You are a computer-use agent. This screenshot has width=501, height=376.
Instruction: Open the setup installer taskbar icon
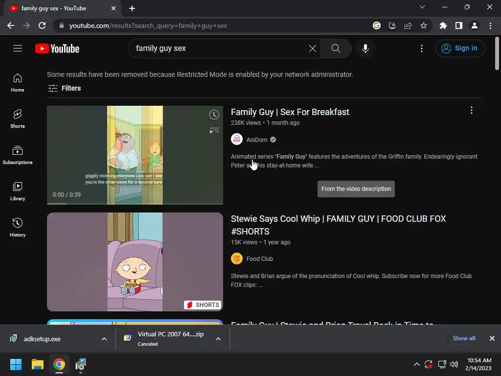(x=81, y=364)
